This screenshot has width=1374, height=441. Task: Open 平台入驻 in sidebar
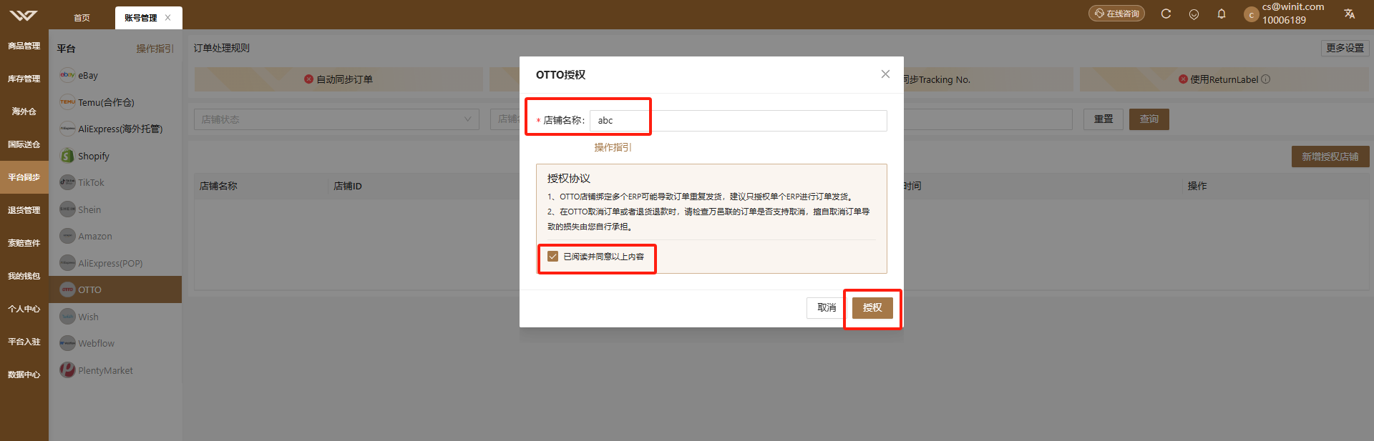pos(24,342)
